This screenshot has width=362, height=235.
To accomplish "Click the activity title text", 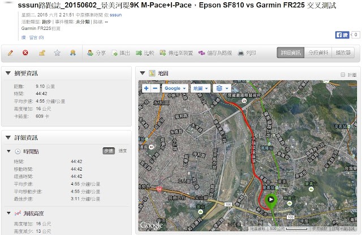I will tap(177, 5).
